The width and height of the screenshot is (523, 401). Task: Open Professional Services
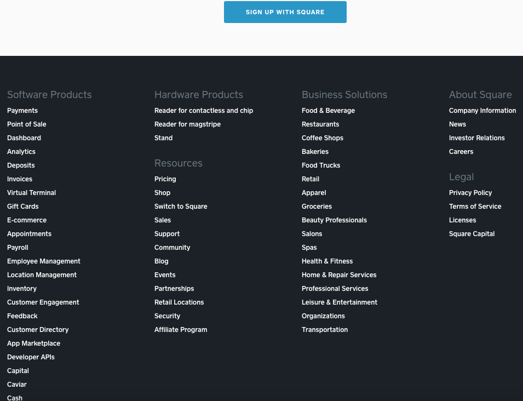pos(335,288)
